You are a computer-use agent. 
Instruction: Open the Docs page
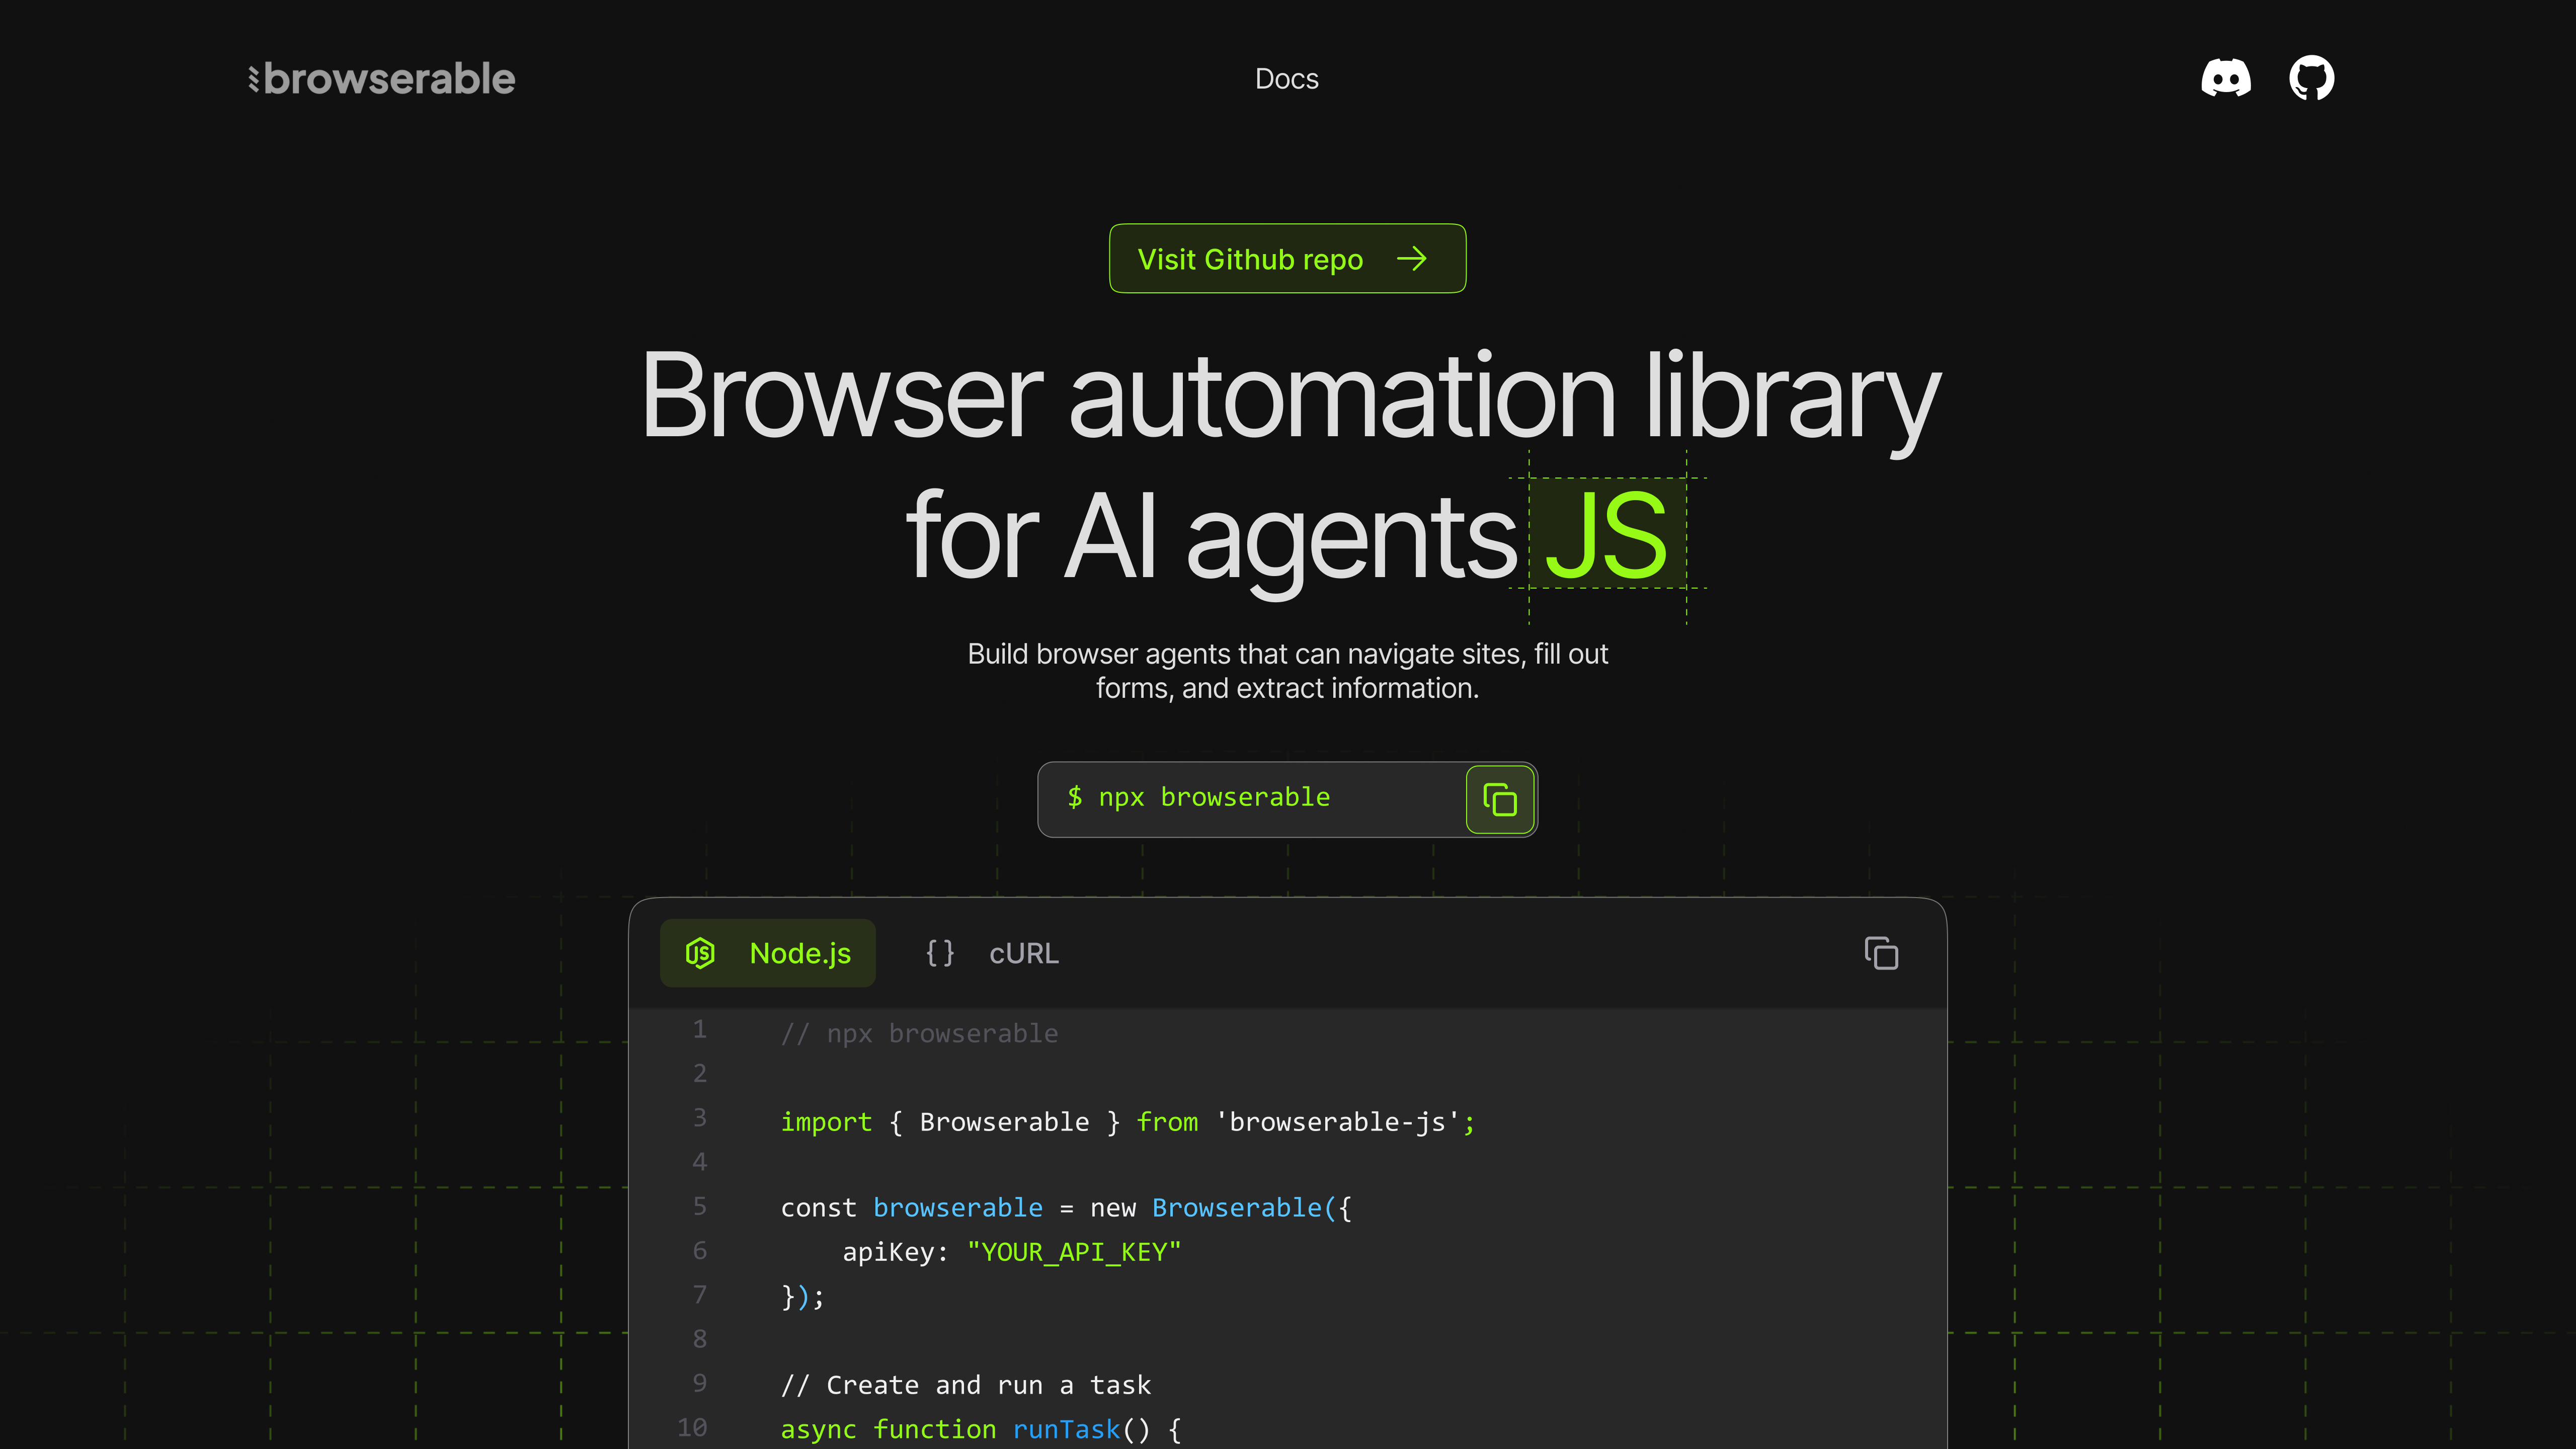click(x=1287, y=78)
